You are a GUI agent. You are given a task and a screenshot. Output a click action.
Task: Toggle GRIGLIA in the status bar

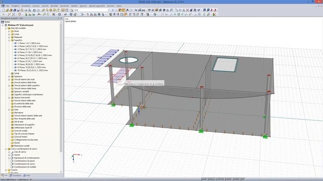211,179
